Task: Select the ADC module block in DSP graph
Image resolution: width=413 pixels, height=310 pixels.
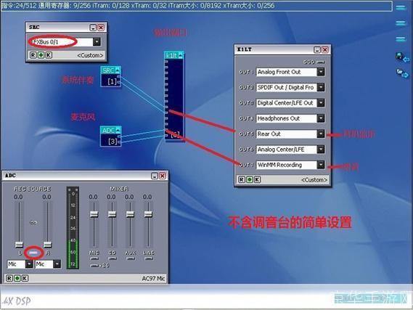Action: [110, 136]
